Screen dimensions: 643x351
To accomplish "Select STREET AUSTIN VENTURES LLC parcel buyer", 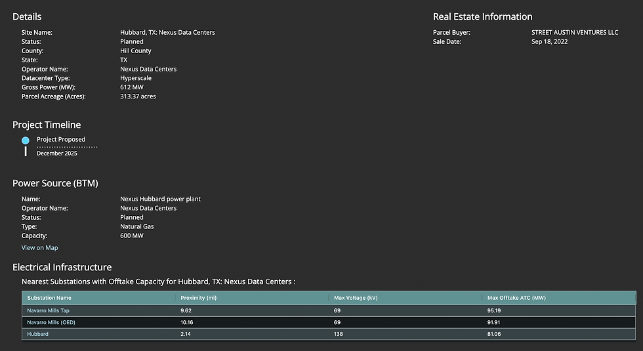I will pyautogui.click(x=575, y=32).
